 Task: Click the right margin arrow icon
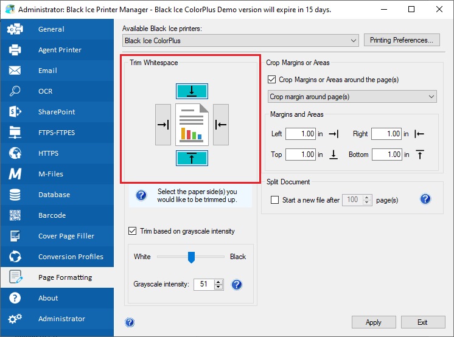click(x=419, y=134)
